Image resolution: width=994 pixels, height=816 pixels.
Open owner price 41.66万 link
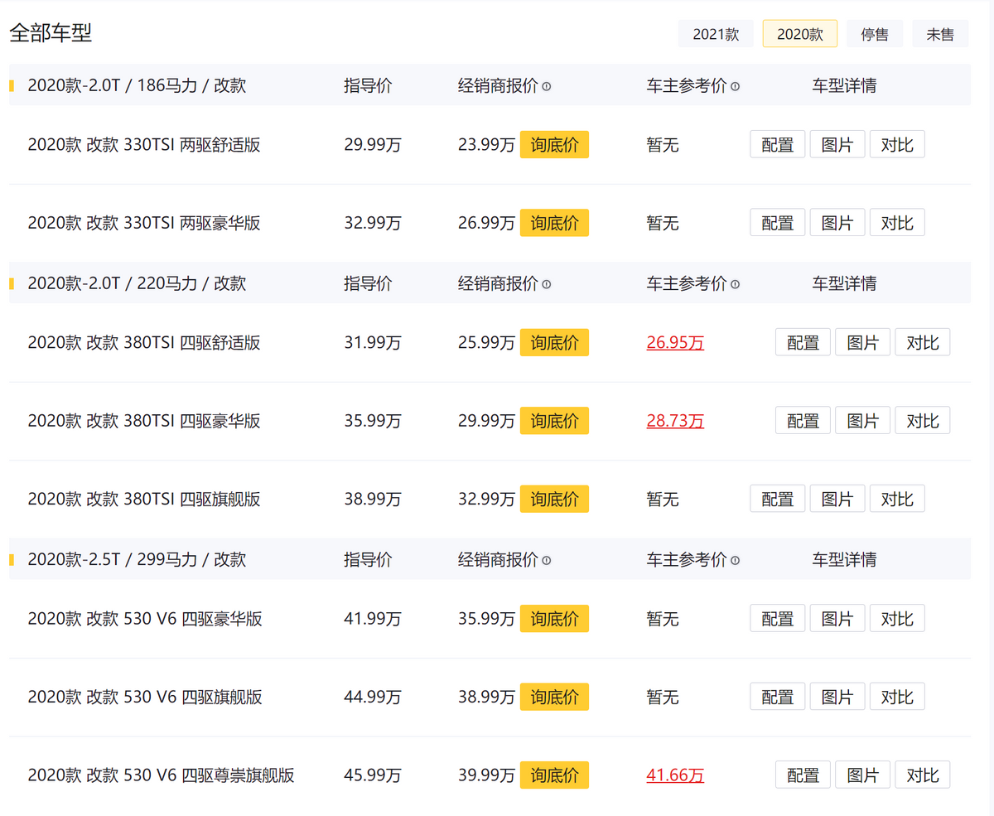[675, 776]
